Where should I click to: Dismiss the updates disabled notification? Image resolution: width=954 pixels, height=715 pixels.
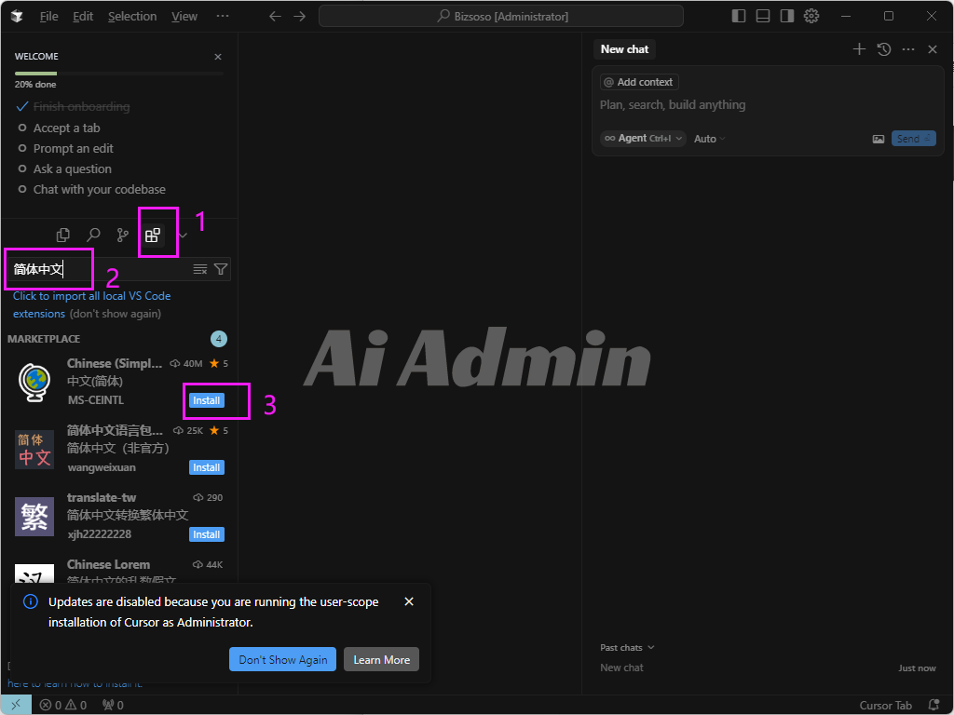409,601
